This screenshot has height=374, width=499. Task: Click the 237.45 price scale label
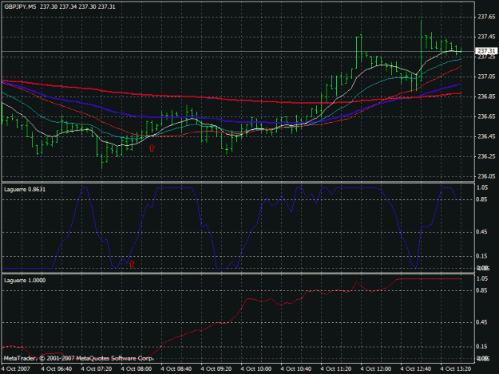tap(486, 37)
